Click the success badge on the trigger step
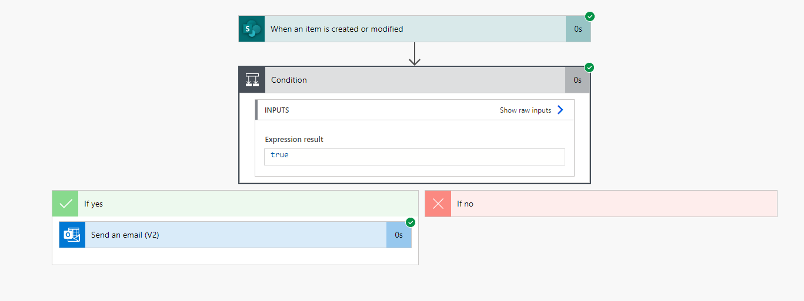 [590, 16]
